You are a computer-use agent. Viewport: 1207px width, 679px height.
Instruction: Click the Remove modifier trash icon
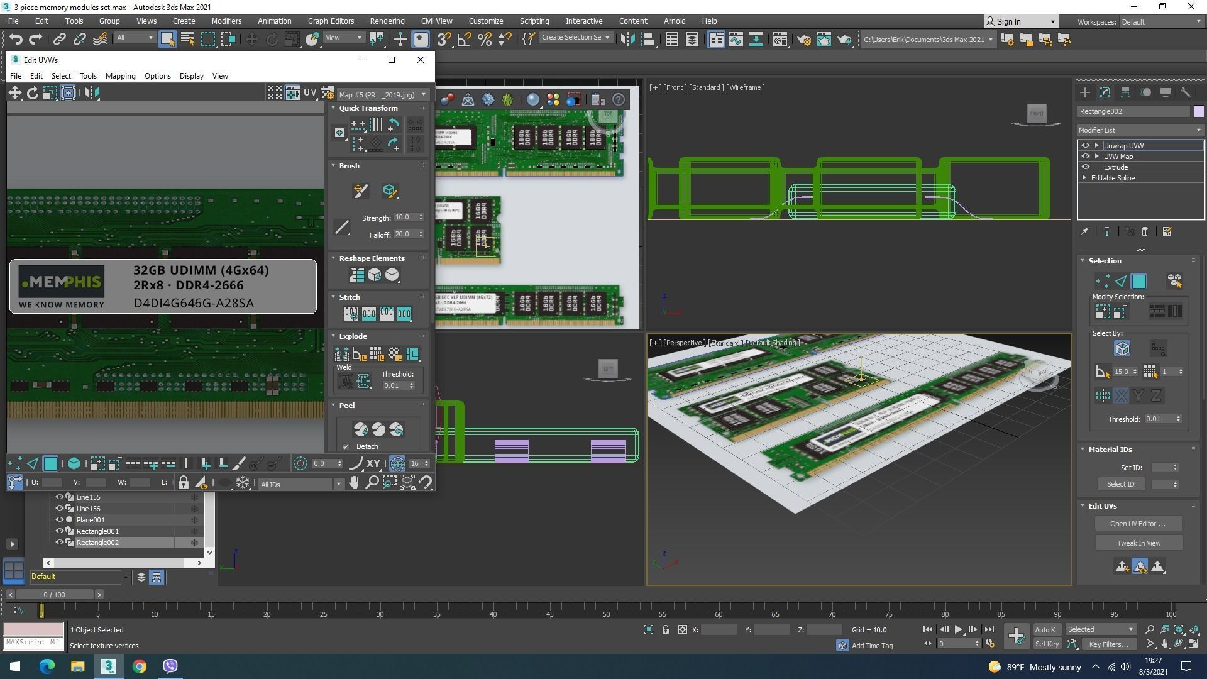(1145, 232)
